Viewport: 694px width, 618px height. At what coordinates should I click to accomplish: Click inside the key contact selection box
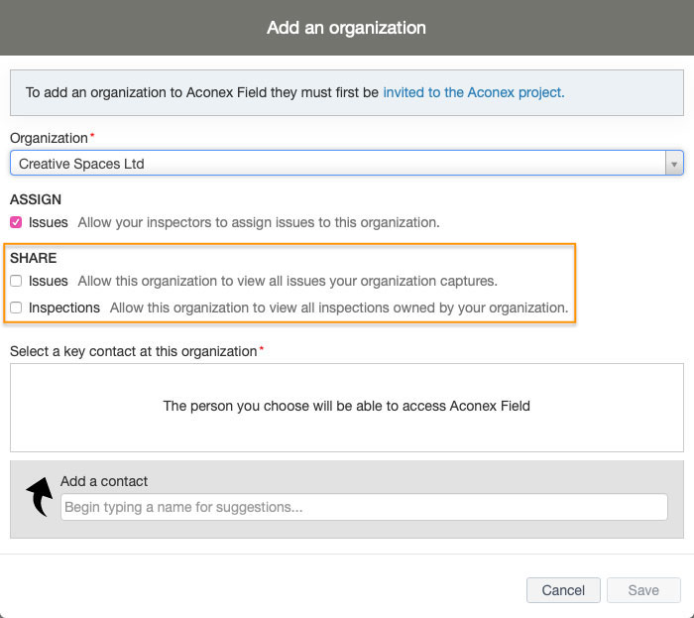coord(346,407)
